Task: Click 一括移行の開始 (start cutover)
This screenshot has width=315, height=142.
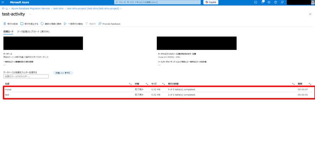Action: click(x=73, y=24)
